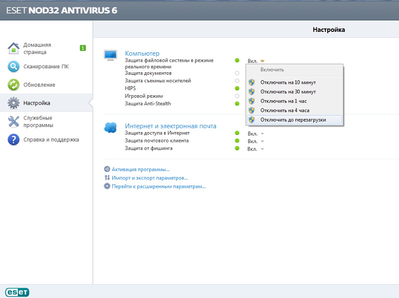This screenshot has width=399, height=298.
Task: Click the shield icon next to Отключить на 1 час
Action: tap(252, 101)
